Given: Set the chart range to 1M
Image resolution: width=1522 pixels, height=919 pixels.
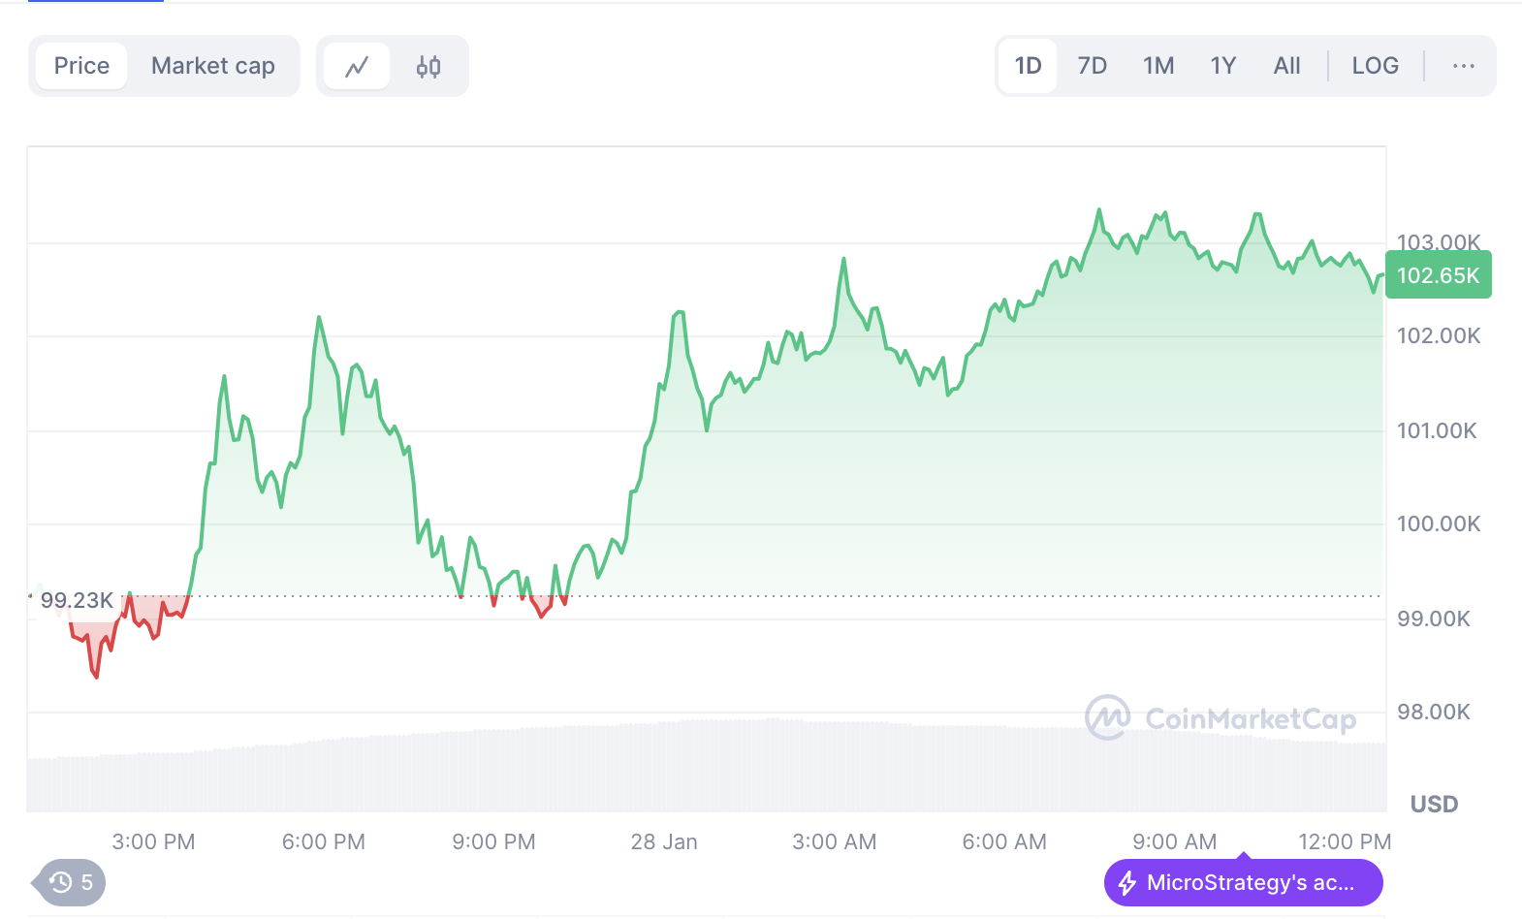Looking at the screenshot, I should pyautogui.click(x=1158, y=66).
